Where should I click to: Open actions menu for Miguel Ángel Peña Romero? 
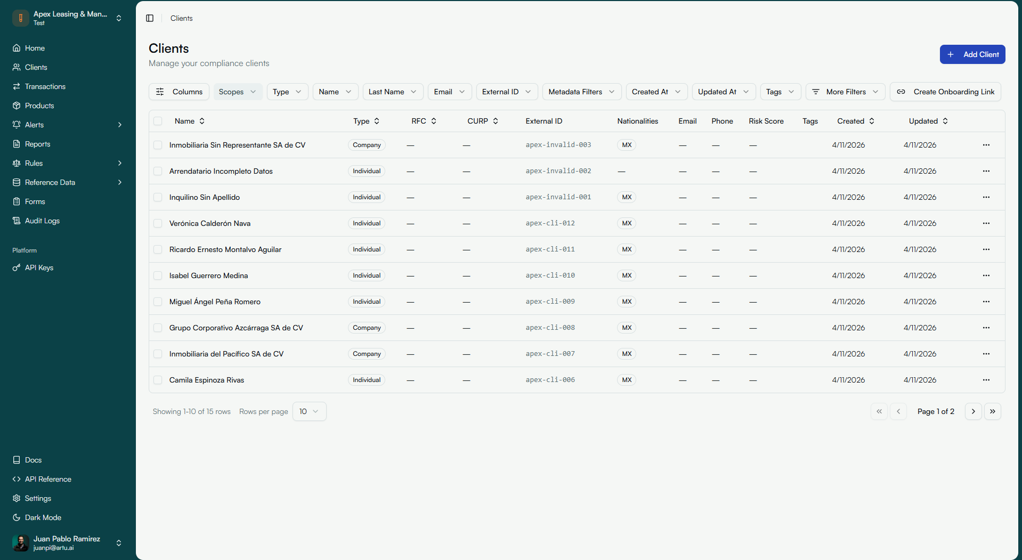click(986, 302)
